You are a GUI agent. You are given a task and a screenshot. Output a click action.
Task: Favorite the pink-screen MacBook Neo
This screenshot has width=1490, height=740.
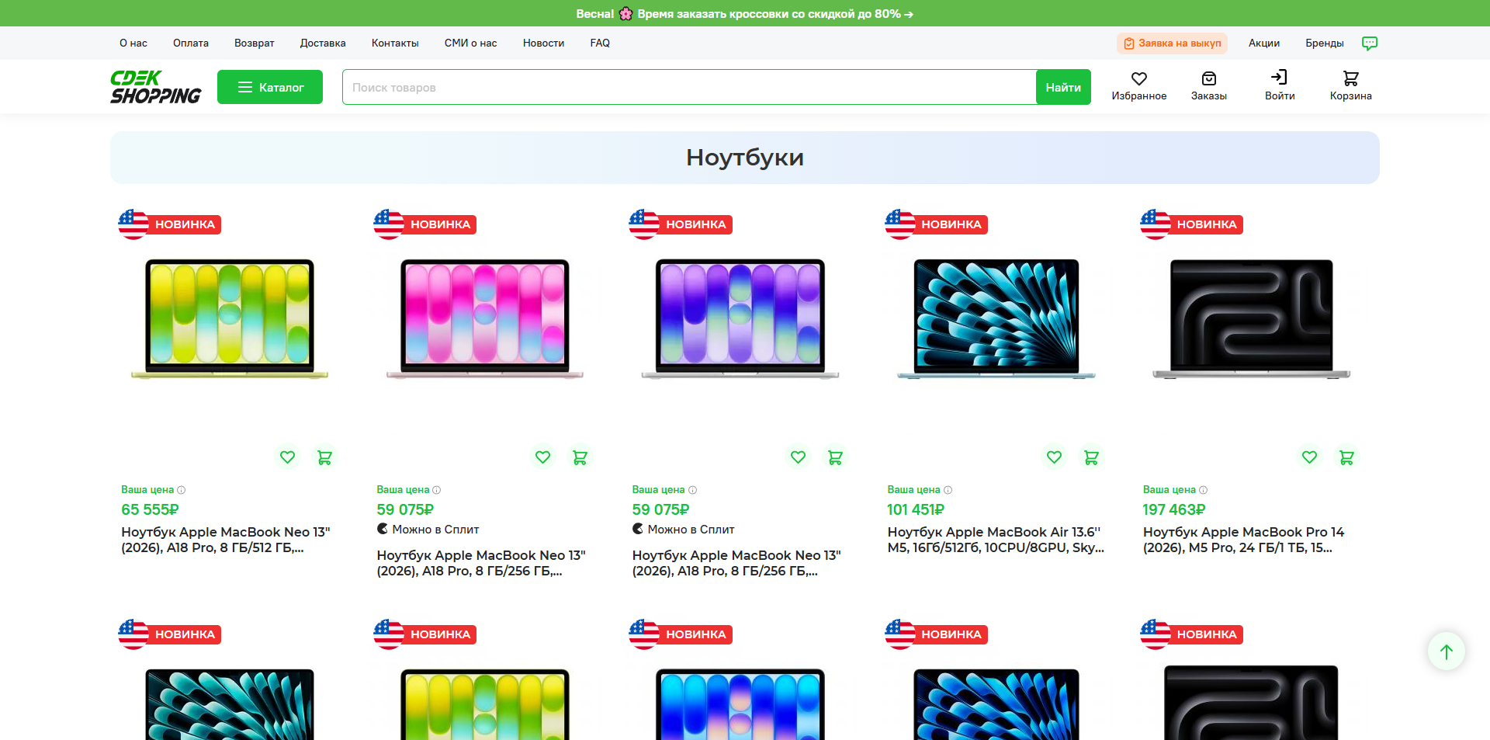point(542,457)
